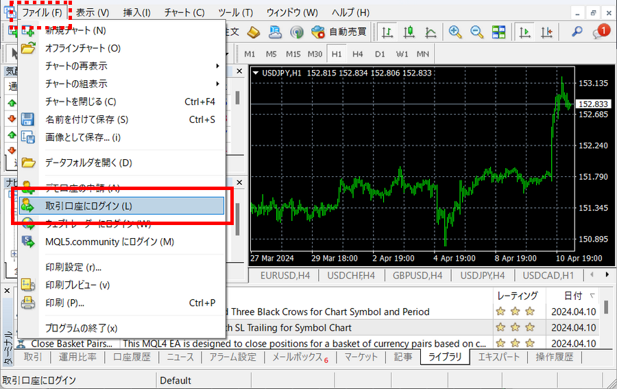Screen dimensions: 617x389
Task: Zoom out of the chart
Action: click(x=476, y=32)
